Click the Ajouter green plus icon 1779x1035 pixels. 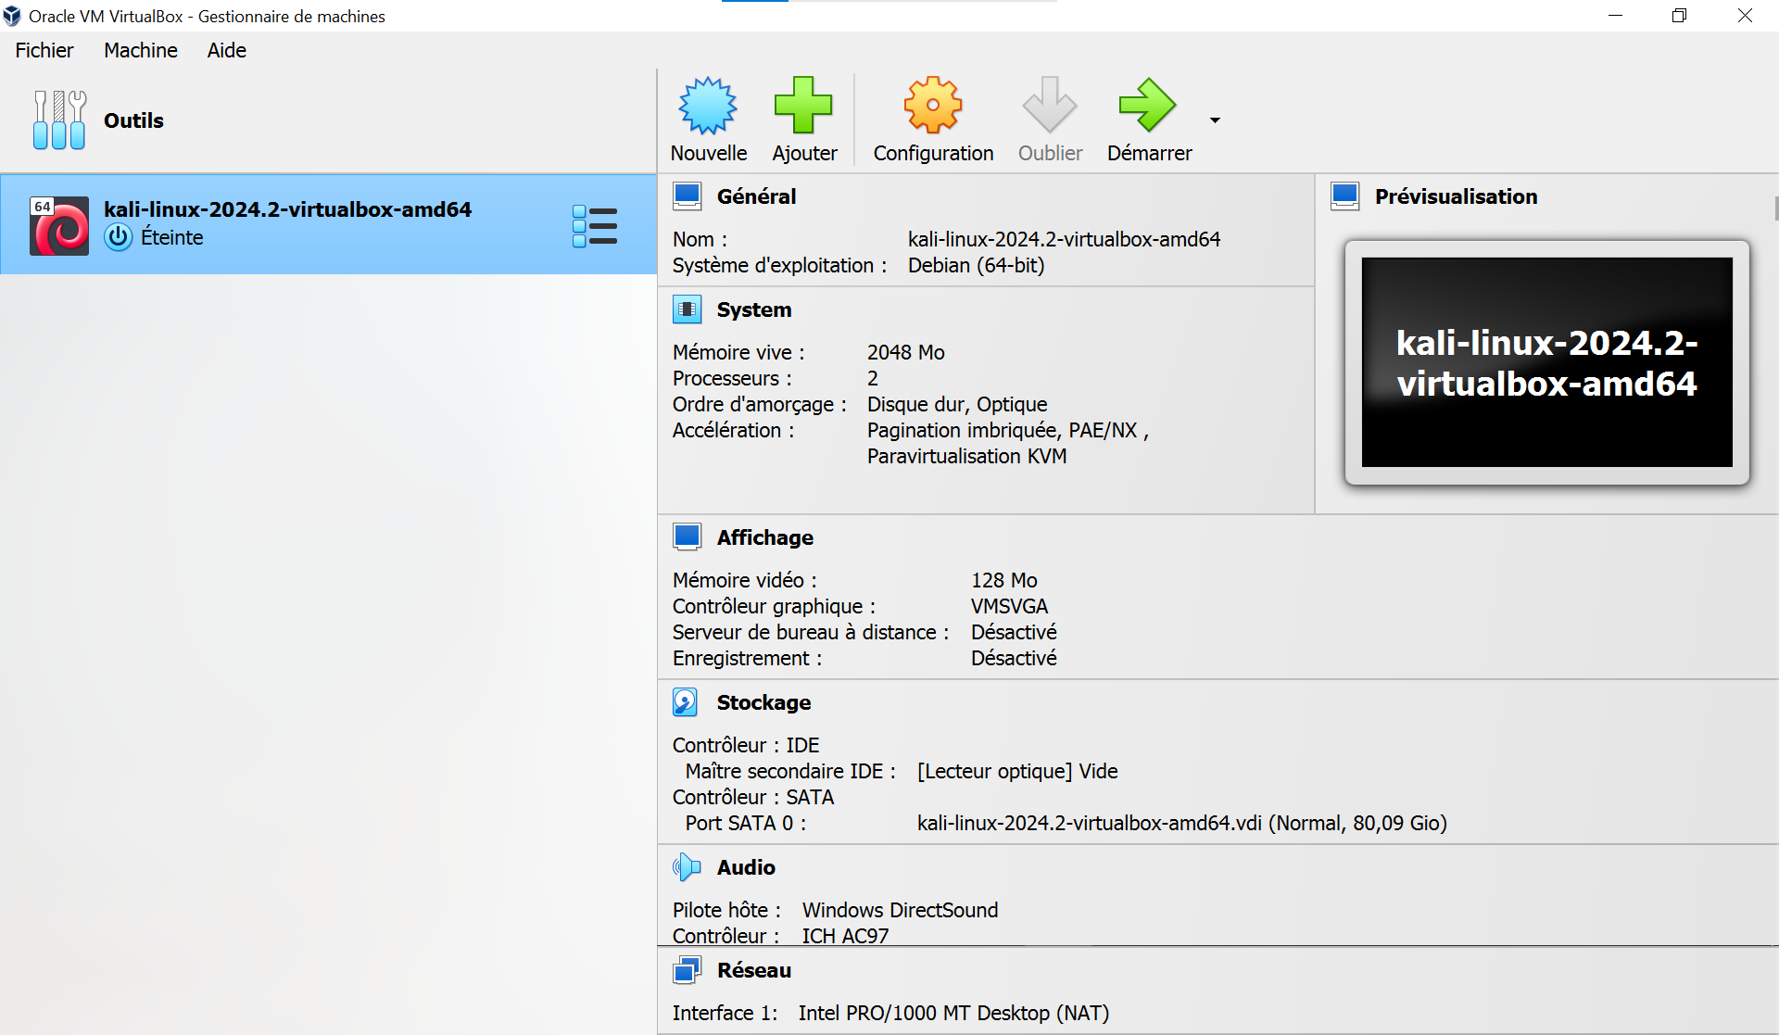pyautogui.click(x=803, y=105)
